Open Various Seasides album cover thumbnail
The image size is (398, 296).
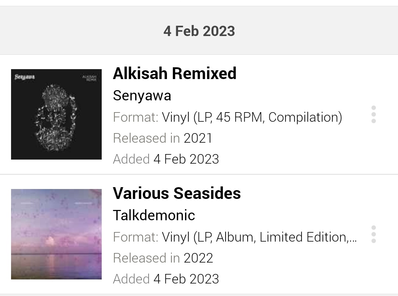[x=56, y=234]
